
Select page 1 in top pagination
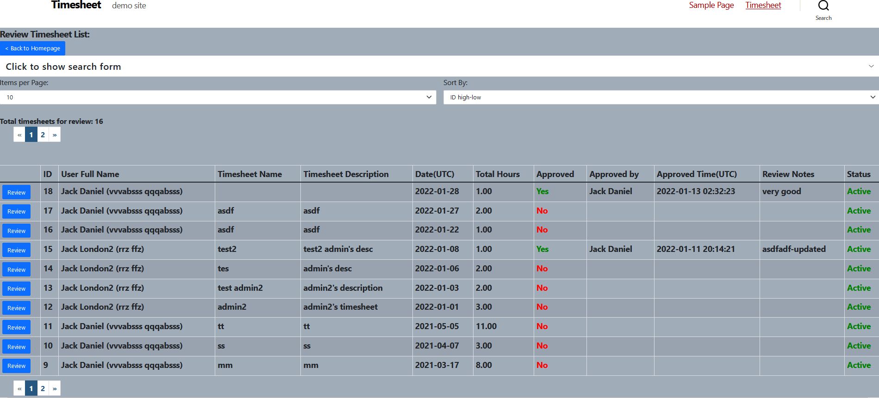(31, 135)
